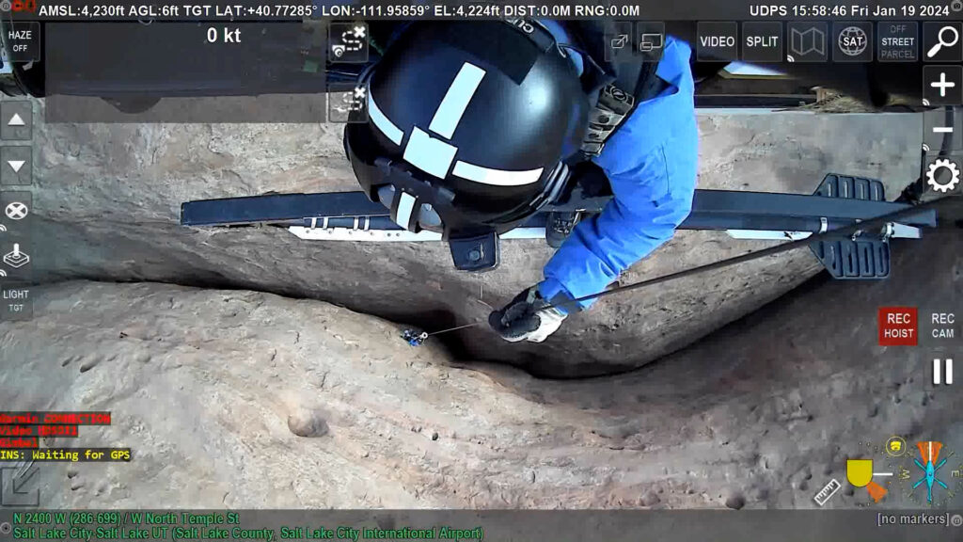Click the magnifying glass search icon
The image size is (963, 542).
pos(941,42)
